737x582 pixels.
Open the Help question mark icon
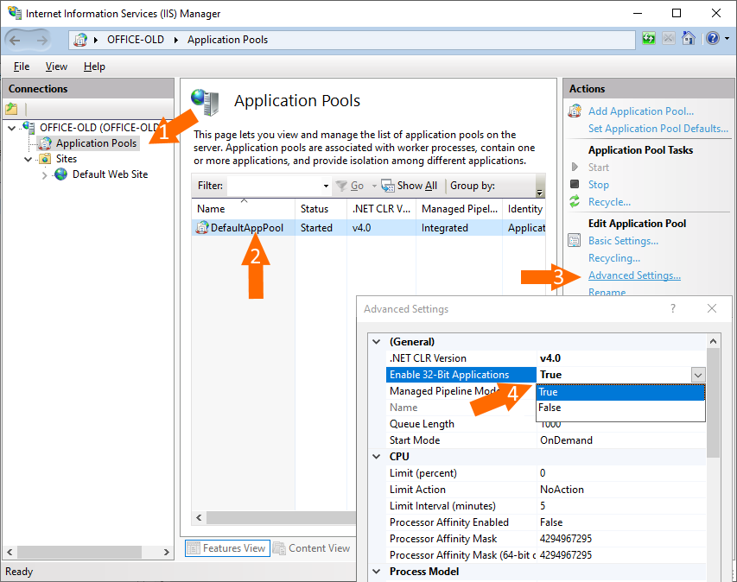tap(713, 38)
